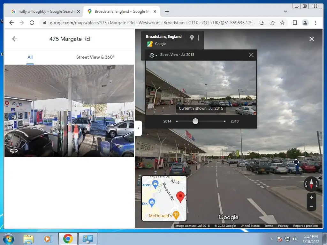
Task: Rotate view counterclockwise
Action: click(306, 184)
